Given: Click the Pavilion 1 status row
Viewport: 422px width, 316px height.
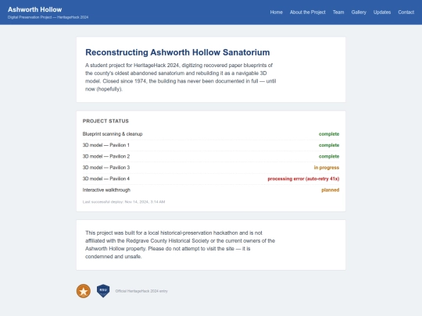Looking at the screenshot, I should click(x=211, y=145).
